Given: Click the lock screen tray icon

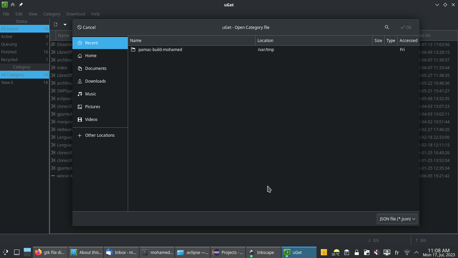Looking at the screenshot, I should tap(357, 252).
